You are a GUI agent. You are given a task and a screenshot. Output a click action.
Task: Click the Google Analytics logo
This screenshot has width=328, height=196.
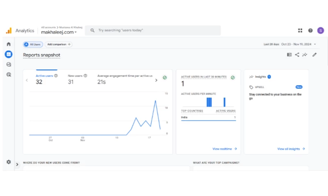click(9, 31)
